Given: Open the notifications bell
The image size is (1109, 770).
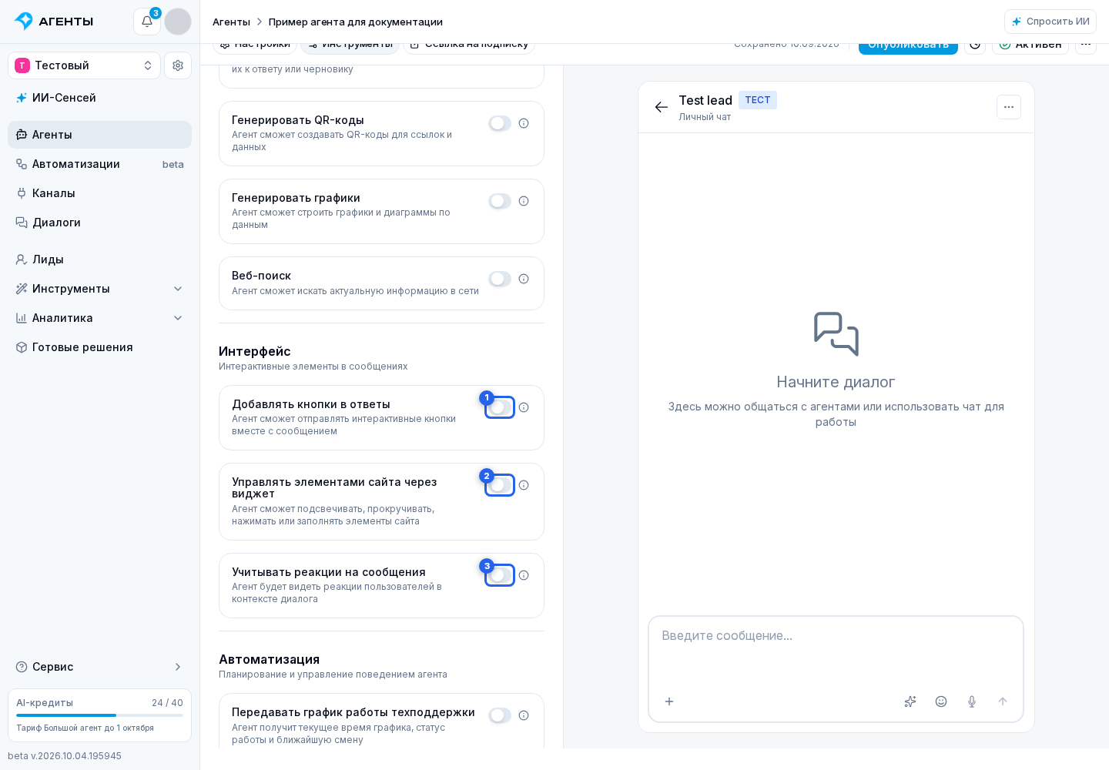Looking at the screenshot, I should coord(147,22).
